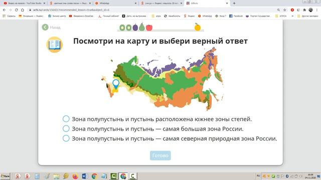
Task: Open the extensions puzzle icon
Action: click(x=304, y=10)
